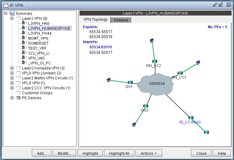Select the VPN Topology tab
The height and width of the screenshot is (160, 234).
[x=95, y=20]
